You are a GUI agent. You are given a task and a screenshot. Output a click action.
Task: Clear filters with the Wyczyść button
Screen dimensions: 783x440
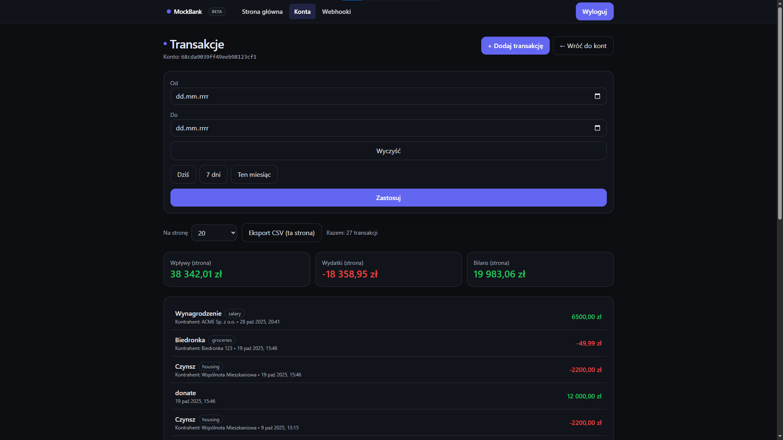pyautogui.click(x=388, y=151)
